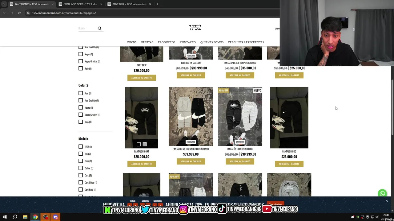Check Negro (1) under Color 2
This screenshot has height=221, width=394.
tap(81, 107)
